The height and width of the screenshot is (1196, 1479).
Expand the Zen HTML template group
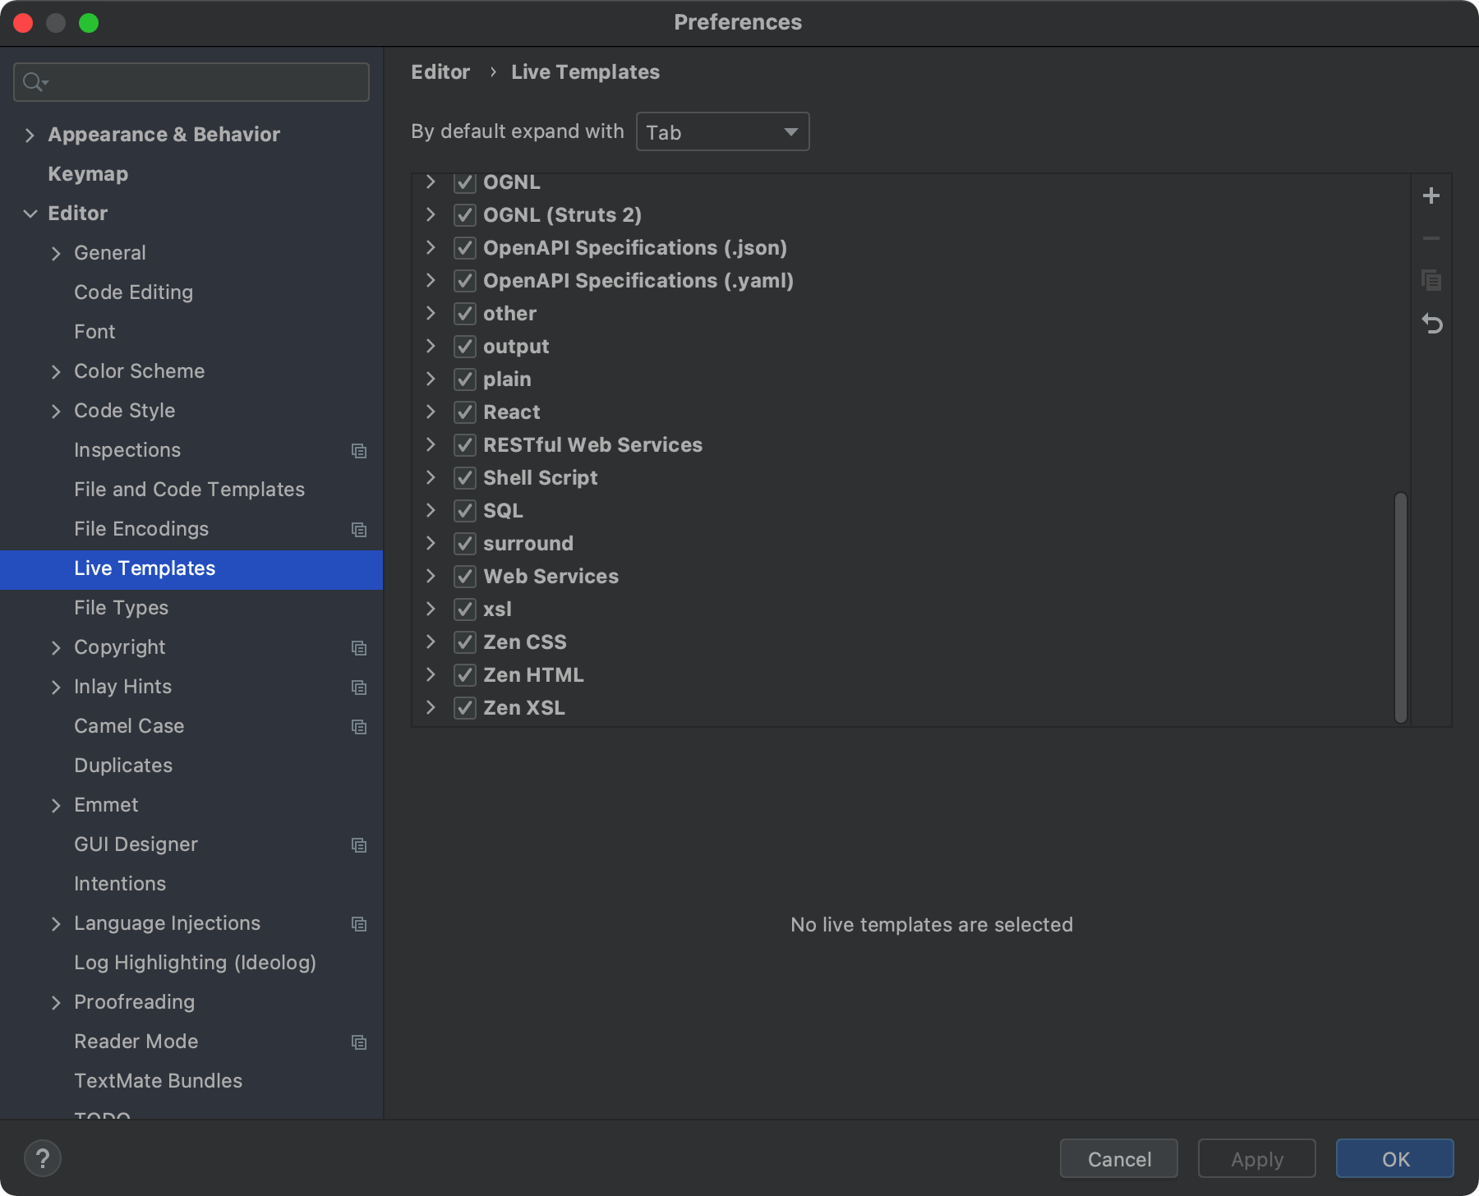pyautogui.click(x=431, y=675)
